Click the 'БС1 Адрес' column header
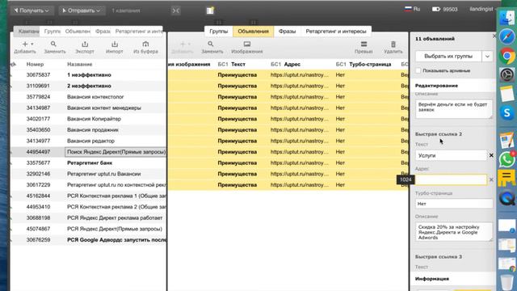This screenshot has width=517, height=291. pyautogui.click(x=285, y=64)
